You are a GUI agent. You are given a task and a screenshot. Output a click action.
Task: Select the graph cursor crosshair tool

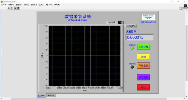127,26
